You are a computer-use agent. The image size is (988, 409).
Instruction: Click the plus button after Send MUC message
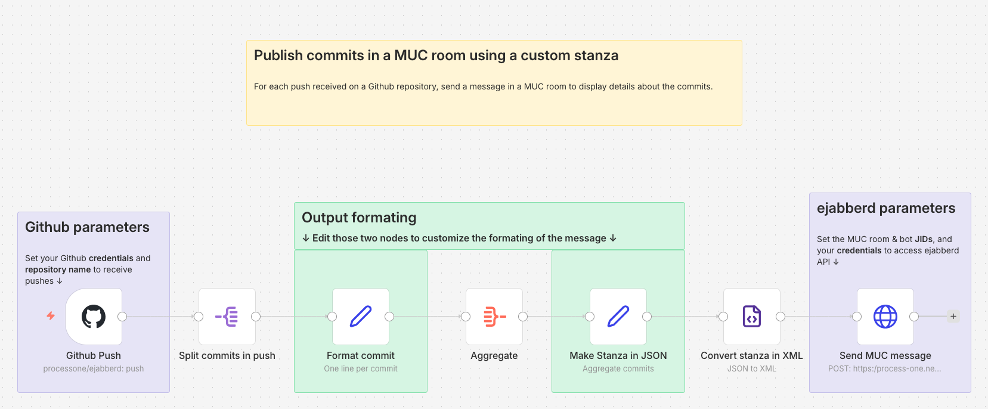point(953,317)
